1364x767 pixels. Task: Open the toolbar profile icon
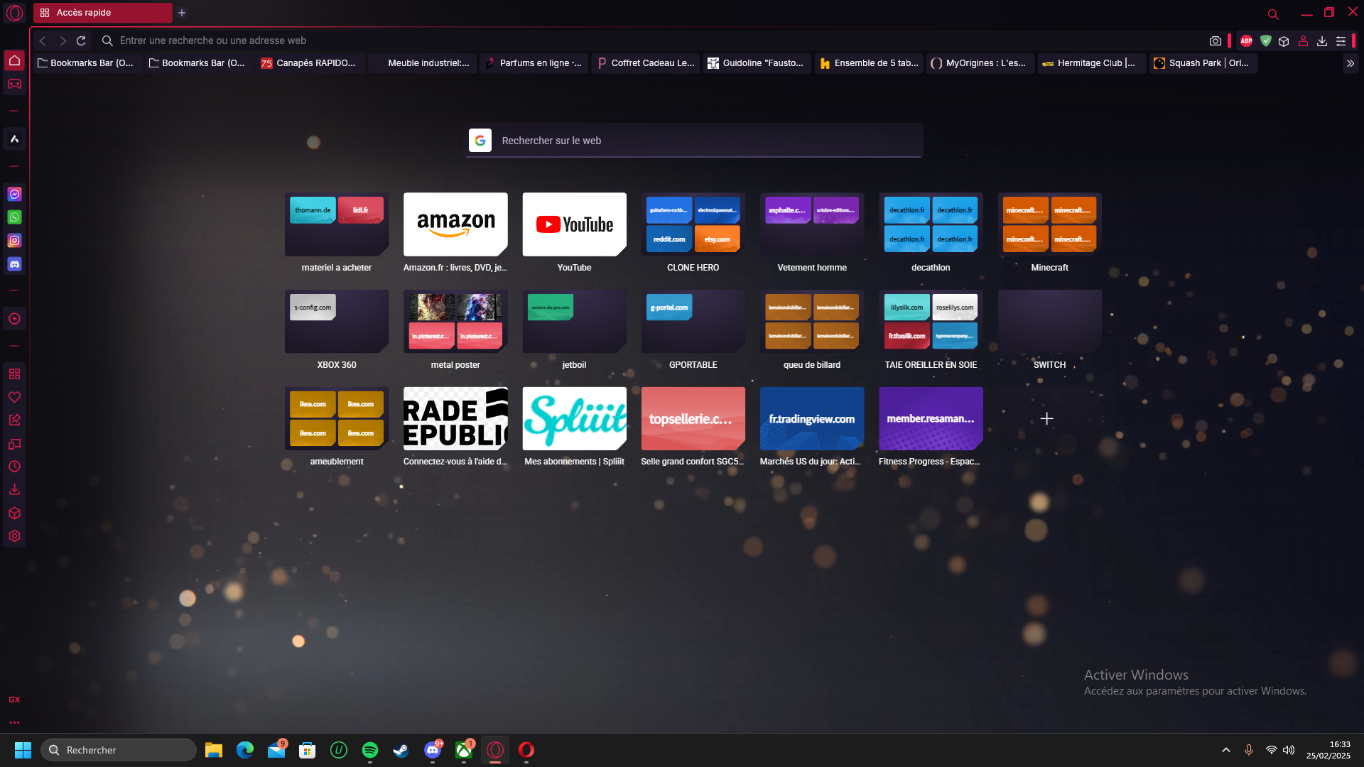tap(1303, 41)
